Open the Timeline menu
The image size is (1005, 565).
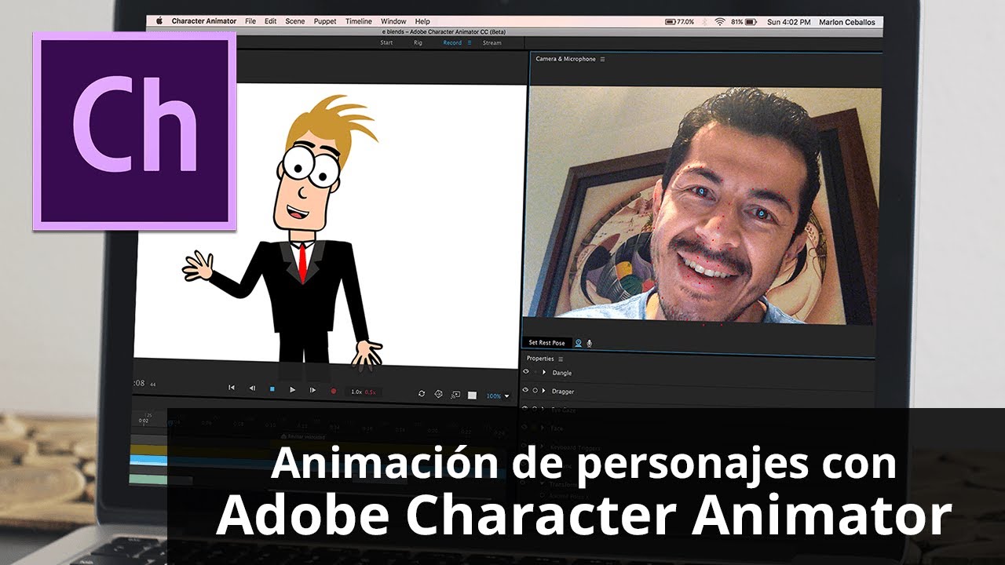coord(359,21)
